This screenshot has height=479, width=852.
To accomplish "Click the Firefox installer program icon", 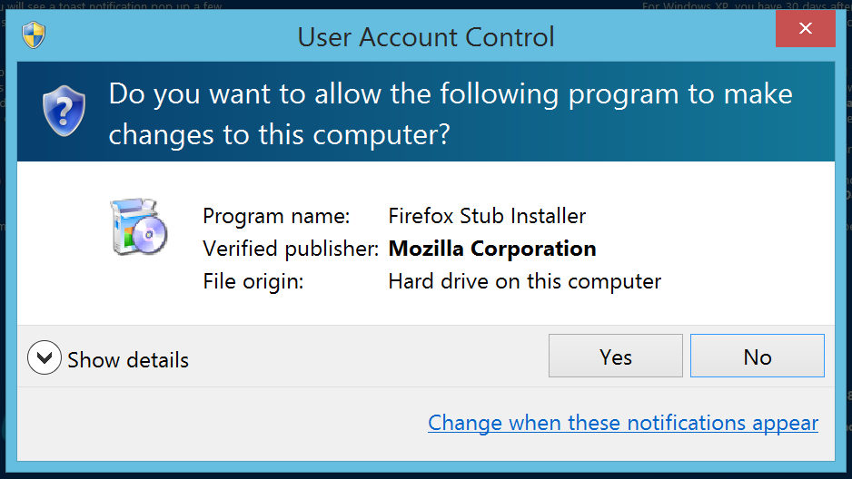I will click(x=137, y=225).
